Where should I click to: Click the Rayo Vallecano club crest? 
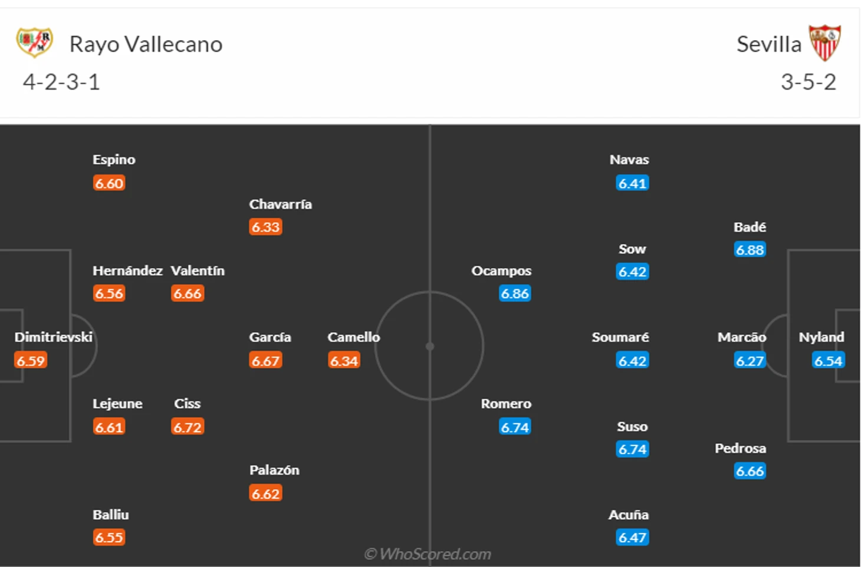click(x=34, y=42)
